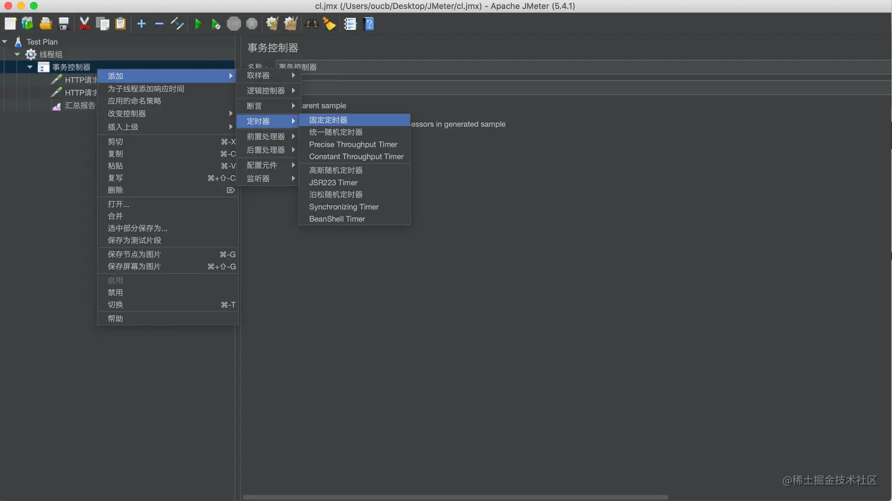
Task: Click 复制 in context menu
Action: coord(168,154)
